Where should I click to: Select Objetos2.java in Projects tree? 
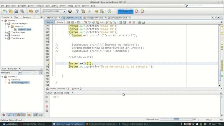[24, 29]
